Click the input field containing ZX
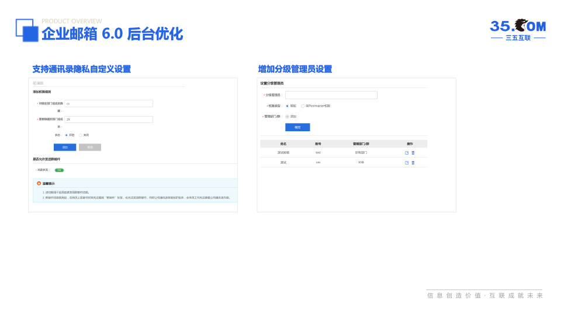 click(x=109, y=120)
